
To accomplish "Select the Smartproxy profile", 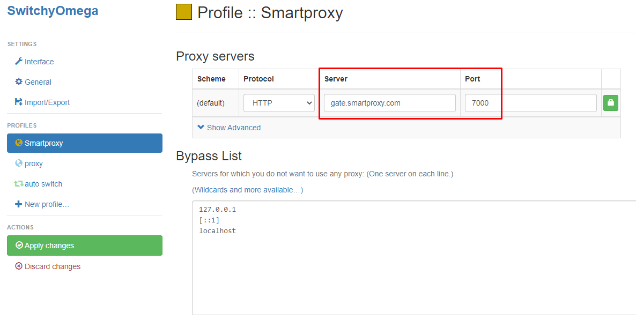I will click(85, 143).
